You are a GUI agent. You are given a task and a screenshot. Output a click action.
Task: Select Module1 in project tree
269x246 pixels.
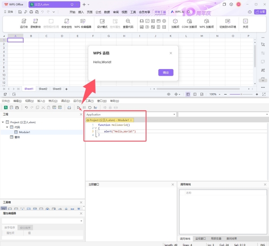point(24,132)
